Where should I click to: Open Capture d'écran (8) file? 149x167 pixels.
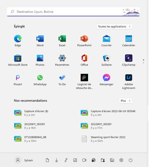click(31, 113)
